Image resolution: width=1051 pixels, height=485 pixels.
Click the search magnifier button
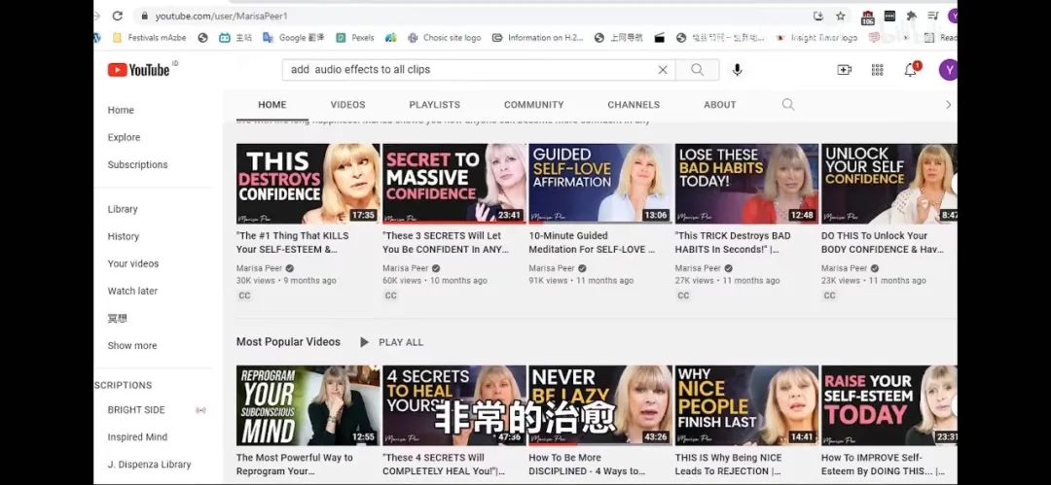697,70
